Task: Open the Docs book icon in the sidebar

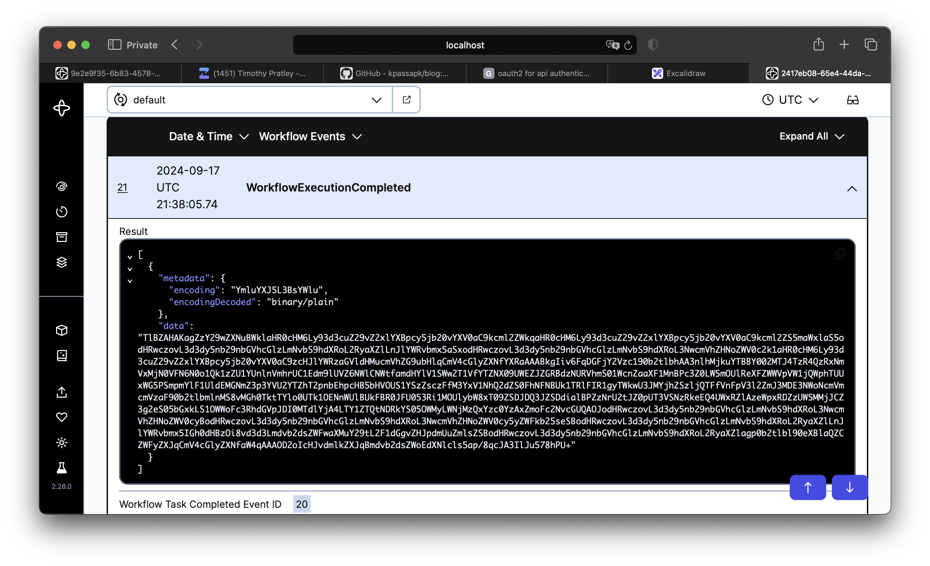Action: (61, 356)
